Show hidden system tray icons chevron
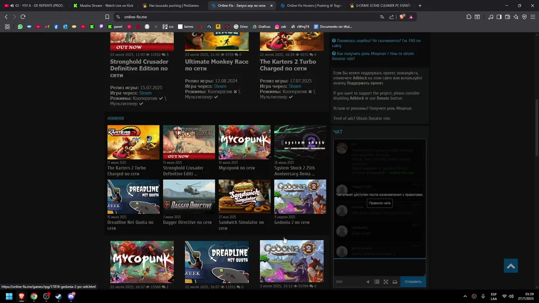 pyautogui.click(x=465, y=296)
